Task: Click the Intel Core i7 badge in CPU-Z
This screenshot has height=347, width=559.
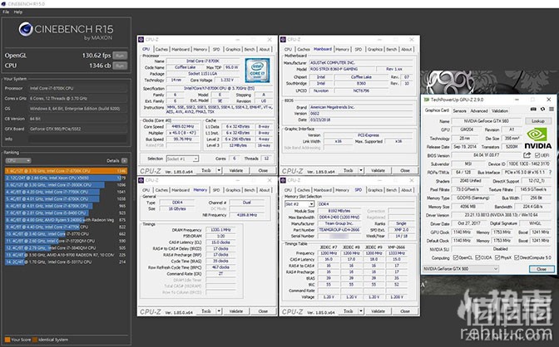Action: tap(257, 71)
